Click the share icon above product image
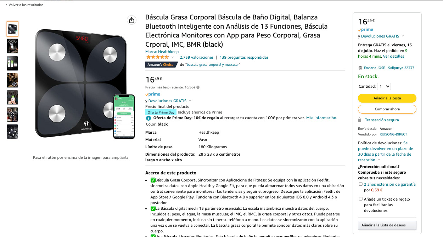Image resolution: width=443 pixels, height=237 pixels. click(132, 20)
